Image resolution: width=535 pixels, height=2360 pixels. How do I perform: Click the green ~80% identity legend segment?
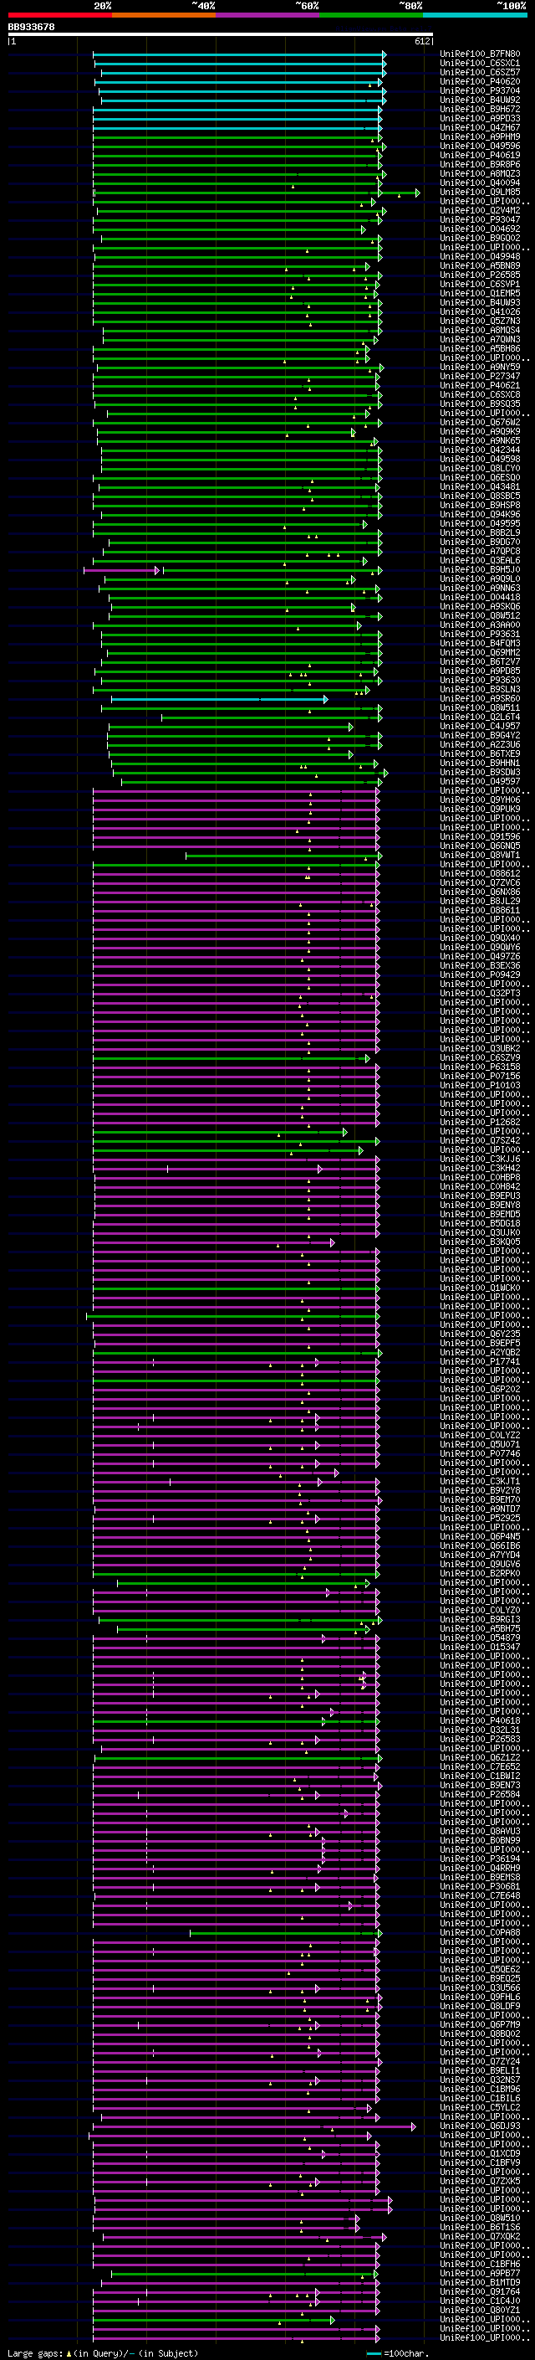371,15
